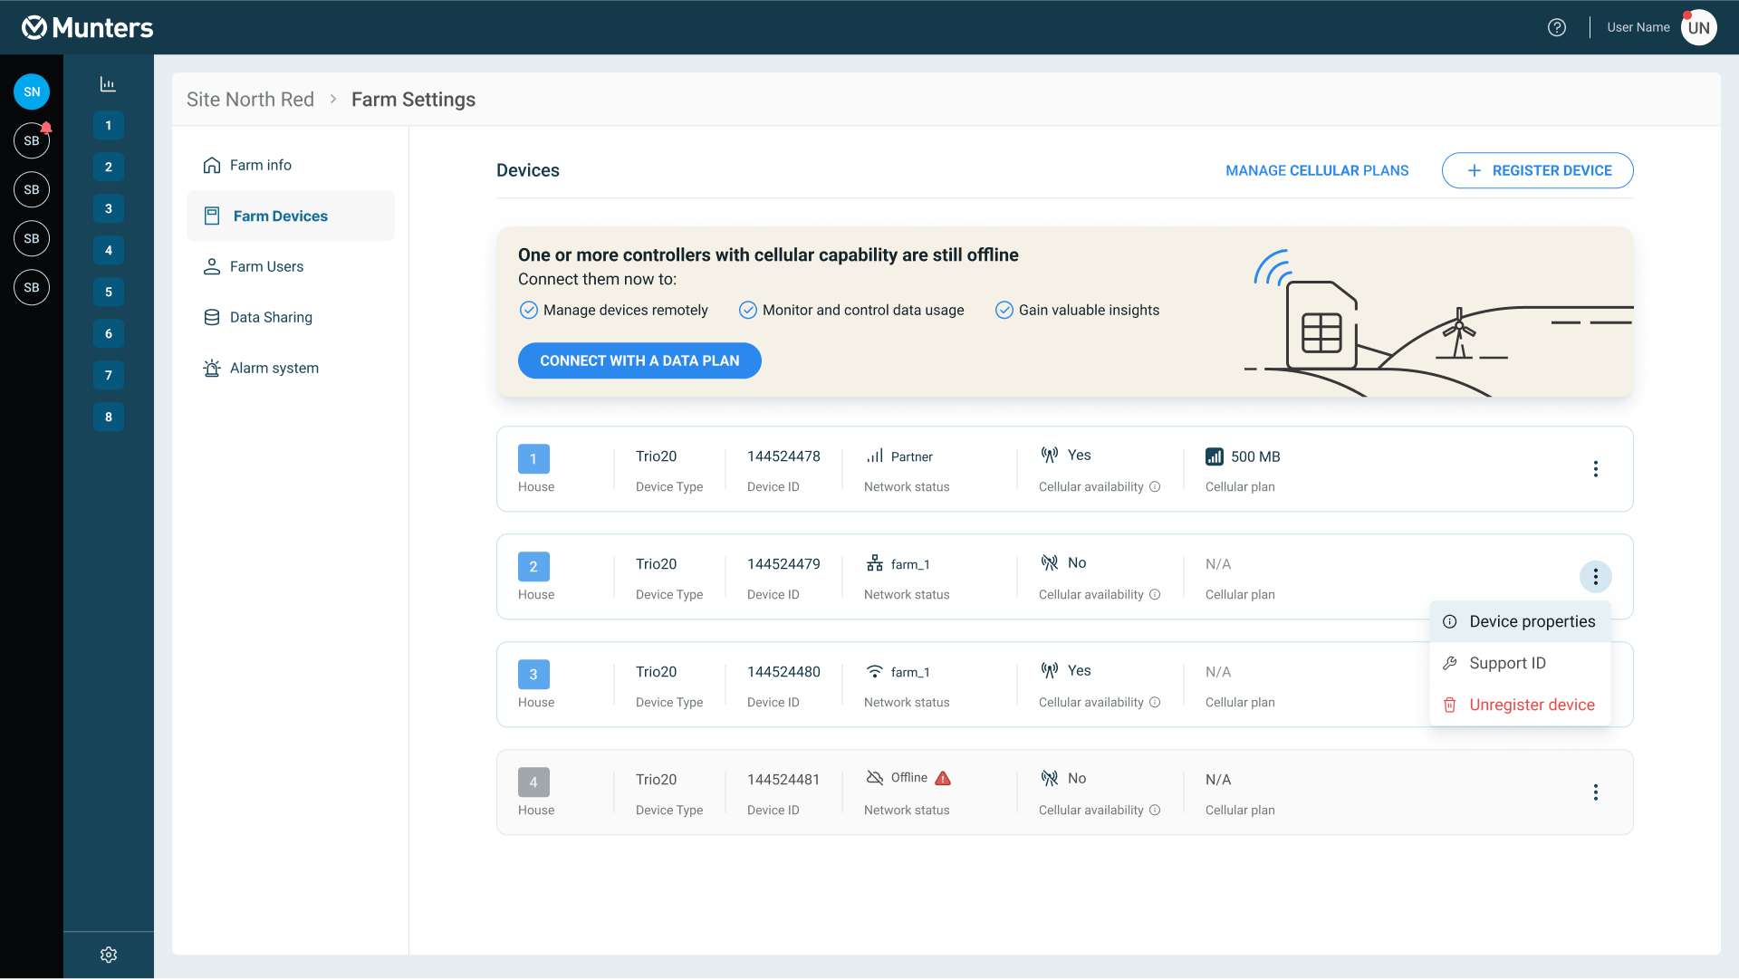Choose Unregister device from menu
The height and width of the screenshot is (979, 1739).
[x=1531, y=705]
